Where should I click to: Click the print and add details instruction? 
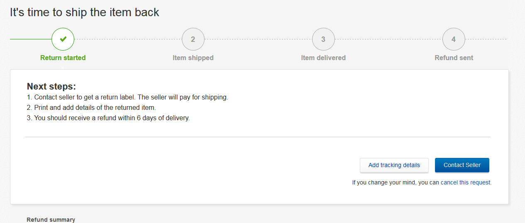point(91,108)
